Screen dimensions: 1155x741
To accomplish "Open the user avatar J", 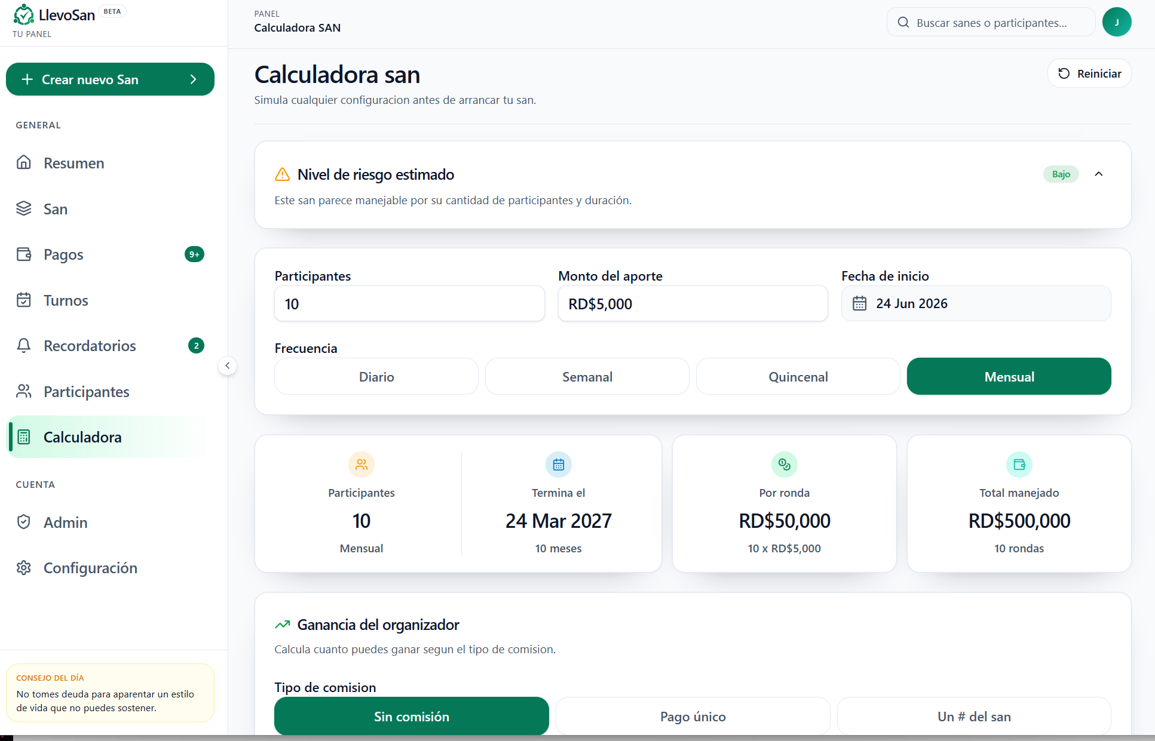I will [x=1117, y=22].
